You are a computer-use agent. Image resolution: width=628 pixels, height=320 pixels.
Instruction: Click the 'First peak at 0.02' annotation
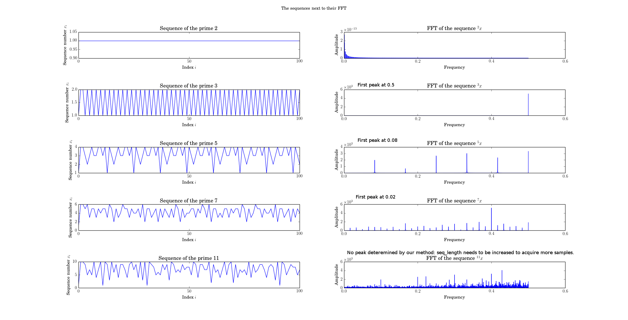point(375,197)
